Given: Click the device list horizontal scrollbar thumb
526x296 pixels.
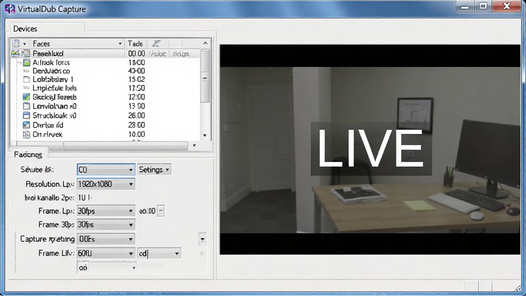Looking at the screenshot, I should [x=125, y=145].
